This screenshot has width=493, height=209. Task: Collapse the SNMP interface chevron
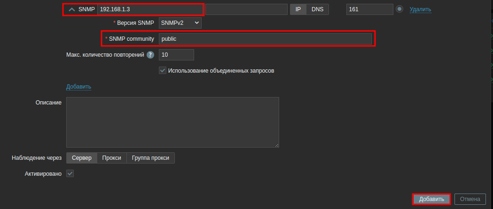pos(72,9)
